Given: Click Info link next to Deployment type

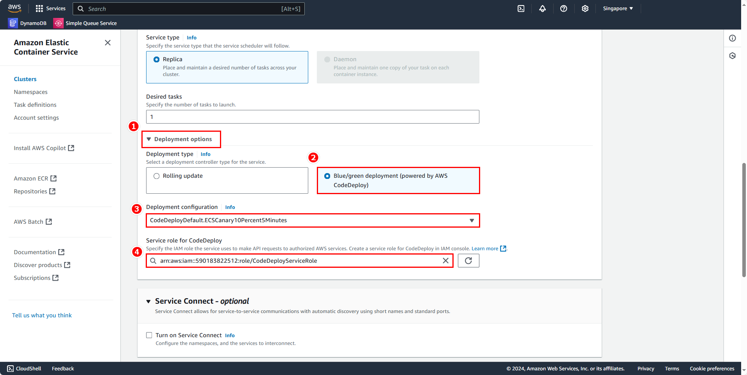Looking at the screenshot, I should (206, 154).
